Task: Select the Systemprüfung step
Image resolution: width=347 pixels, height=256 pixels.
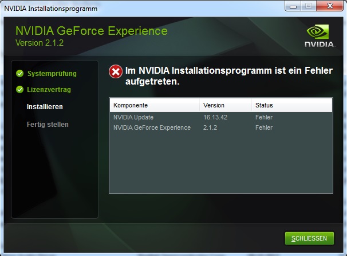Action: pyautogui.click(x=52, y=74)
